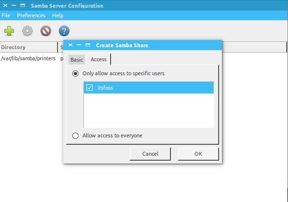Open the File menu

click(6, 15)
